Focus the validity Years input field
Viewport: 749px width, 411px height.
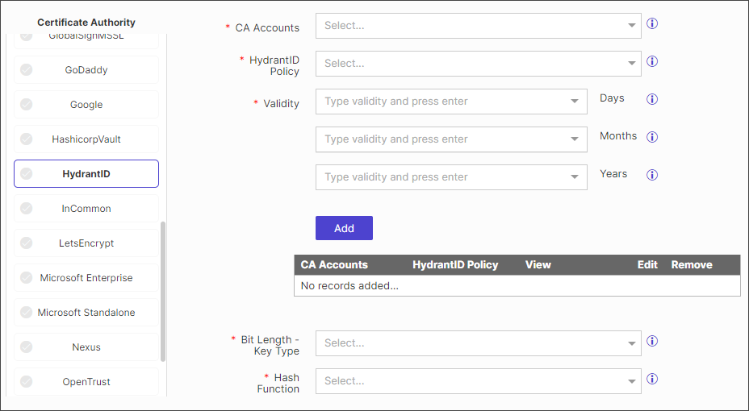click(451, 177)
